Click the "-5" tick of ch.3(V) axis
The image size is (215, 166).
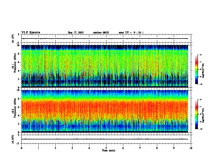(x=18, y=143)
